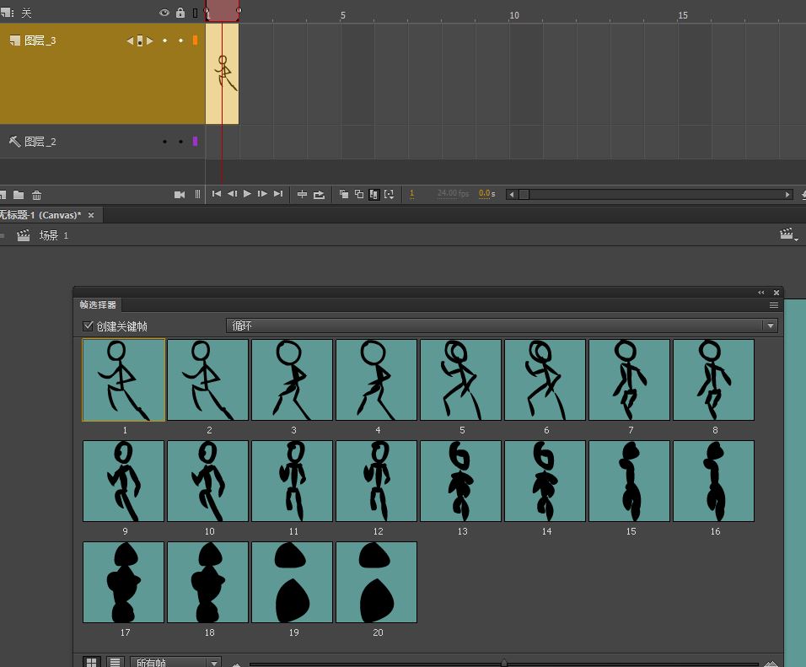Screen dimensions: 806x667
Task: Toggle show/hide all layers eye icon
Action: click(164, 13)
